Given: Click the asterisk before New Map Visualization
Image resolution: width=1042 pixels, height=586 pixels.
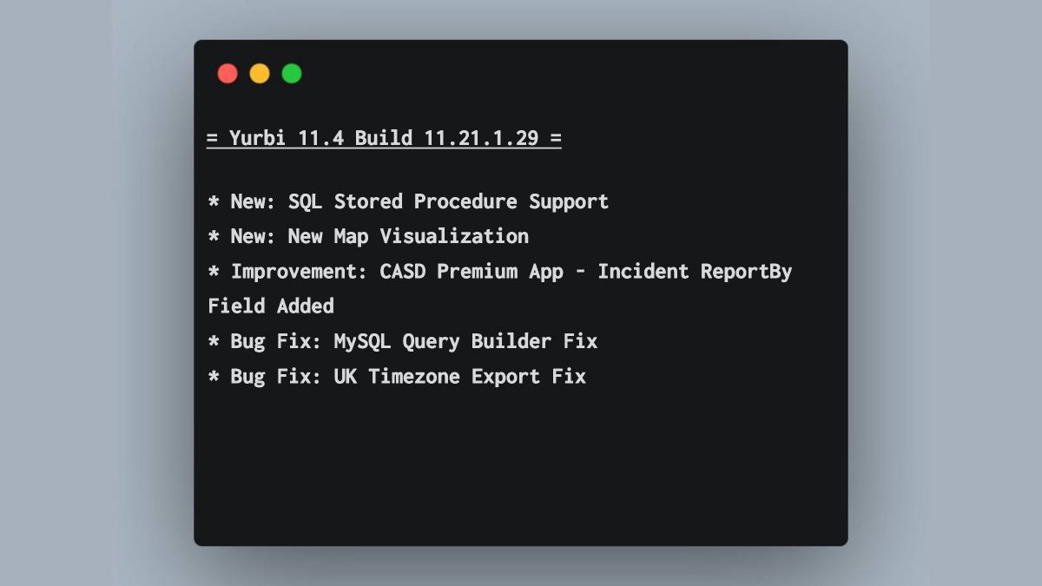Looking at the screenshot, I should pyautogui.click(x=214, y=236).
